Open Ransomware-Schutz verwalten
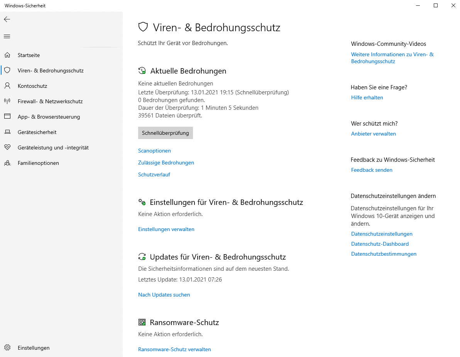This screenshot has width=460, height=357. point(174,349)
